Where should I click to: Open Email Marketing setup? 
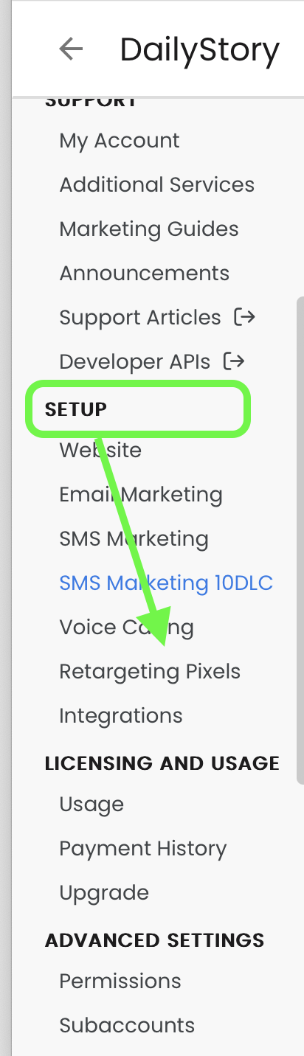click(141, 494)
